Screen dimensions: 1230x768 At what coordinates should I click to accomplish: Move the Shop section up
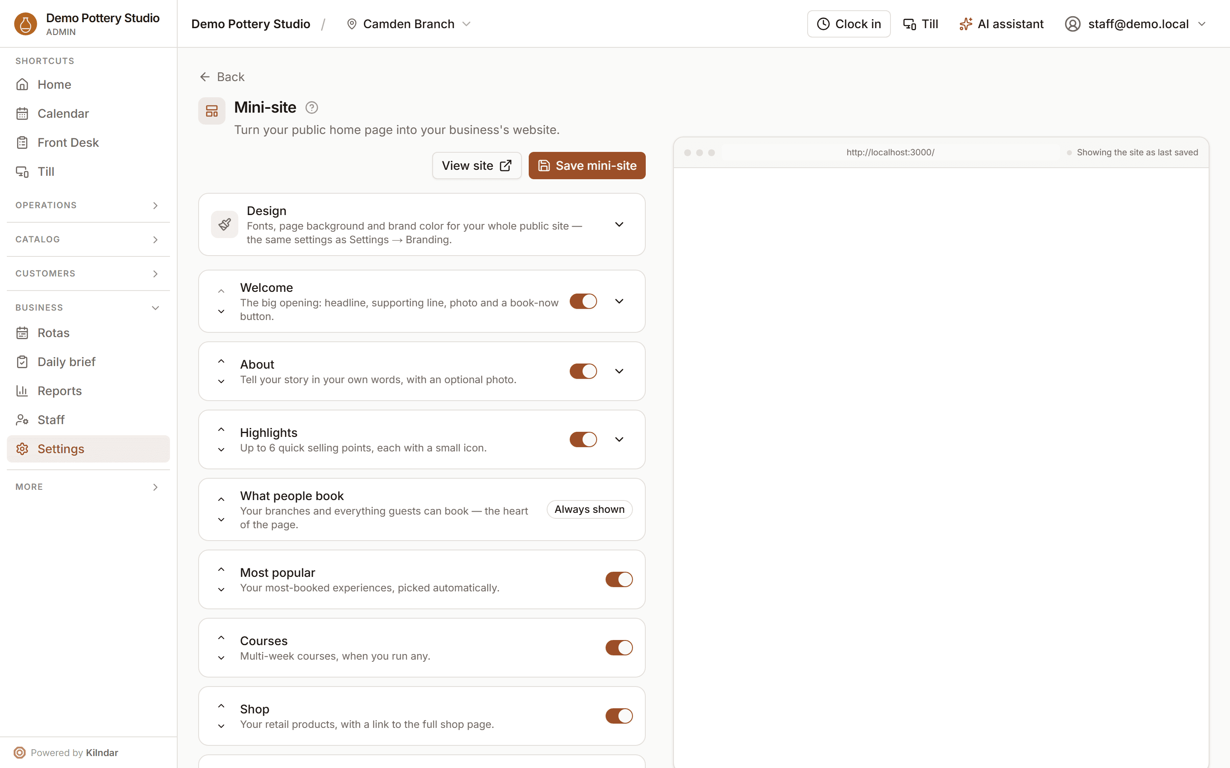click(x=221, y=706)
